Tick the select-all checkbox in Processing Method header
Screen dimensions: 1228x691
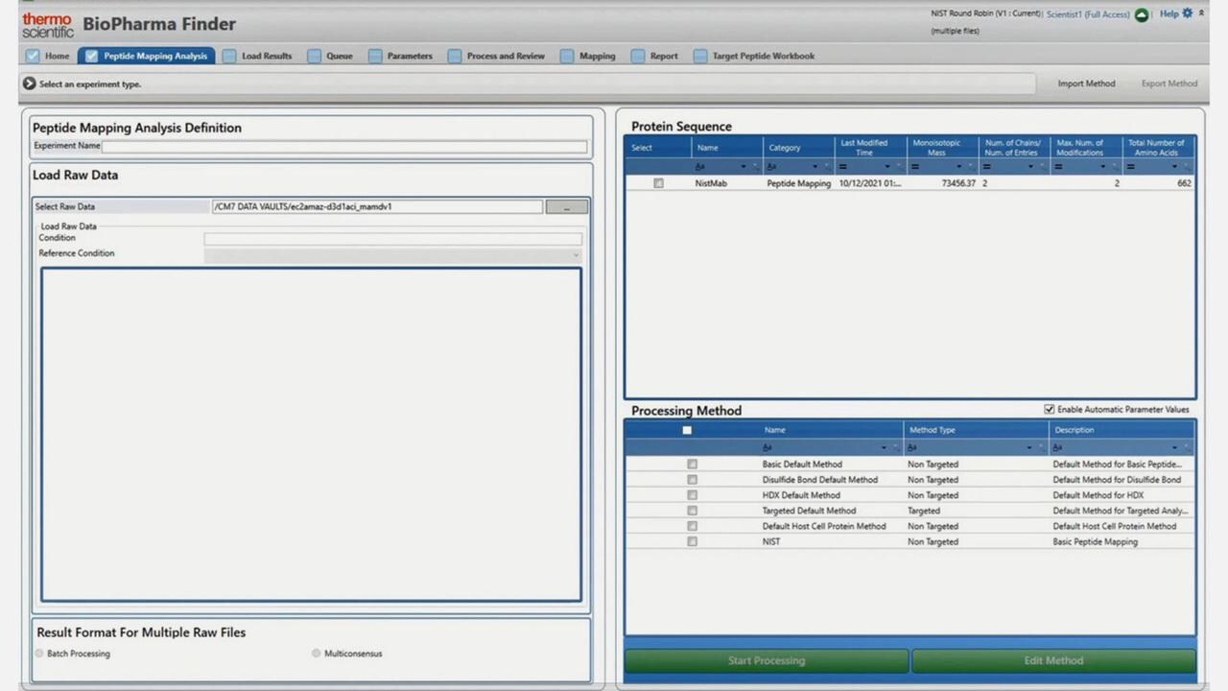point(687,430)
